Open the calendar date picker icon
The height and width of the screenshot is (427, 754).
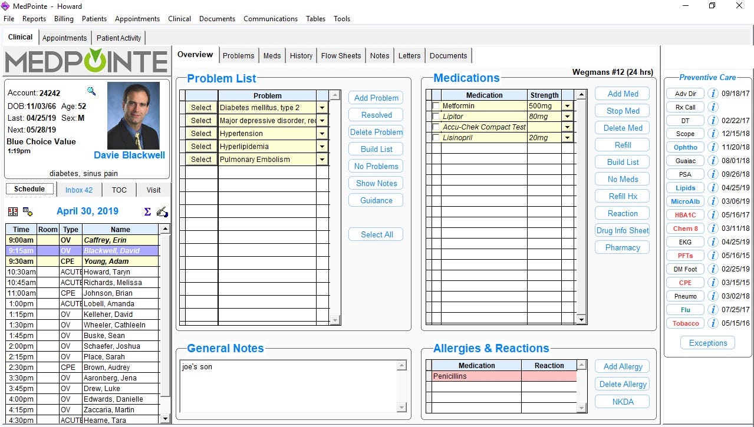point(13,211)
